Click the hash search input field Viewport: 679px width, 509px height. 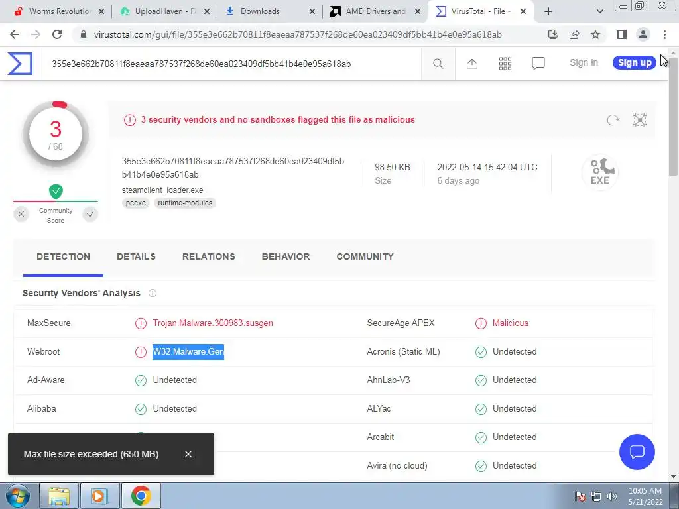pos(230,64)
